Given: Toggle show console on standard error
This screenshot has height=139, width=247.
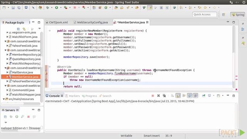Looking at the screenshot, I should click(x=196, y=96).
